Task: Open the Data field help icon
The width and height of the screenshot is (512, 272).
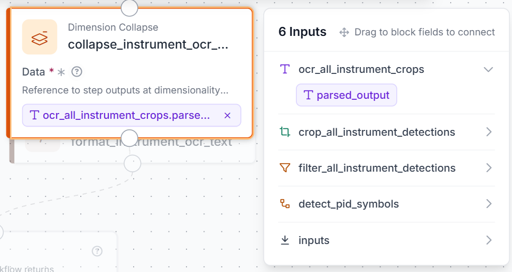Action: pos(77,71)
